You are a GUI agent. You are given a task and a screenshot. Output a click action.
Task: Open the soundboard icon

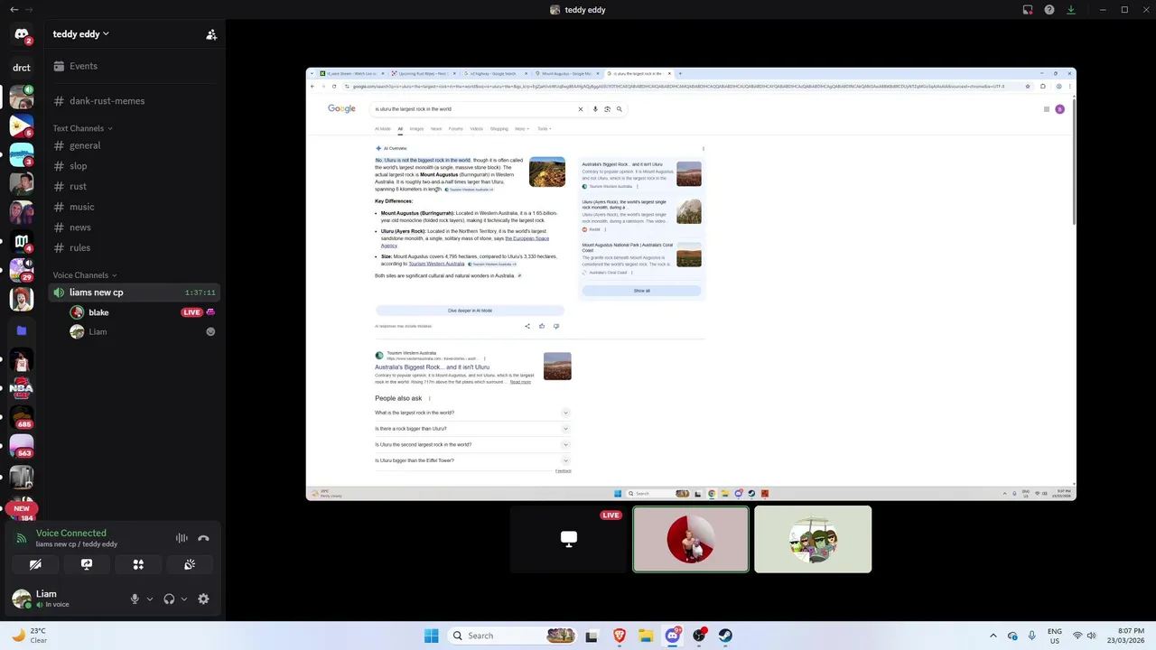[x=190, y=564]
